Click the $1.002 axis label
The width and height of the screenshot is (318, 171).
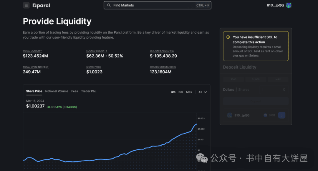[201, 129]
